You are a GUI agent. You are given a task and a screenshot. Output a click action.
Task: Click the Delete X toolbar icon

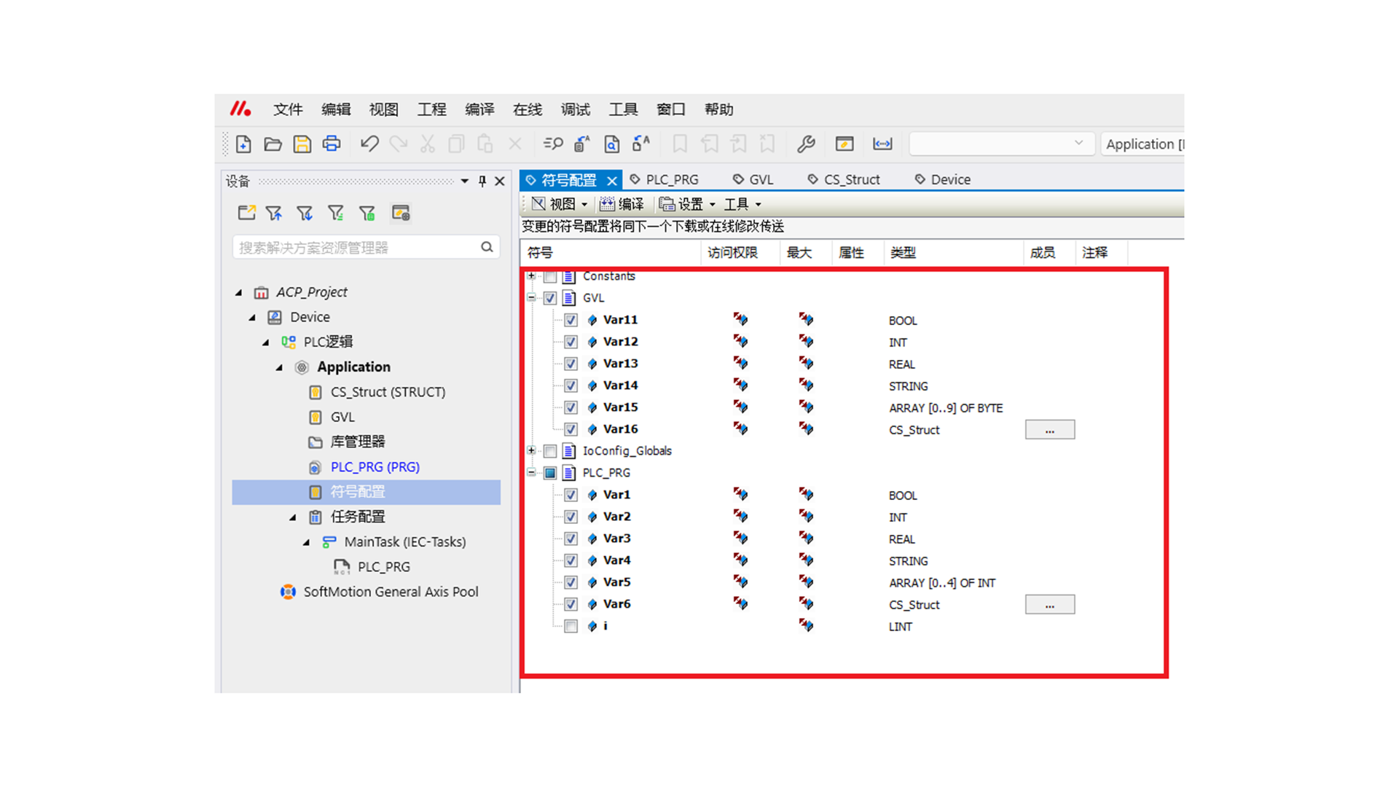pyautogui.click(x=515, y=144)
